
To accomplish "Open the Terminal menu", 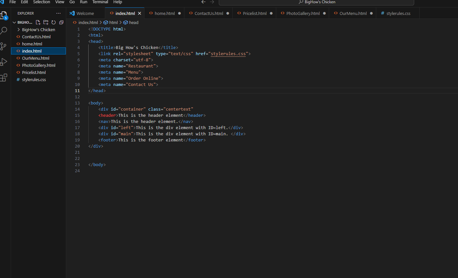I will (100, 2).
